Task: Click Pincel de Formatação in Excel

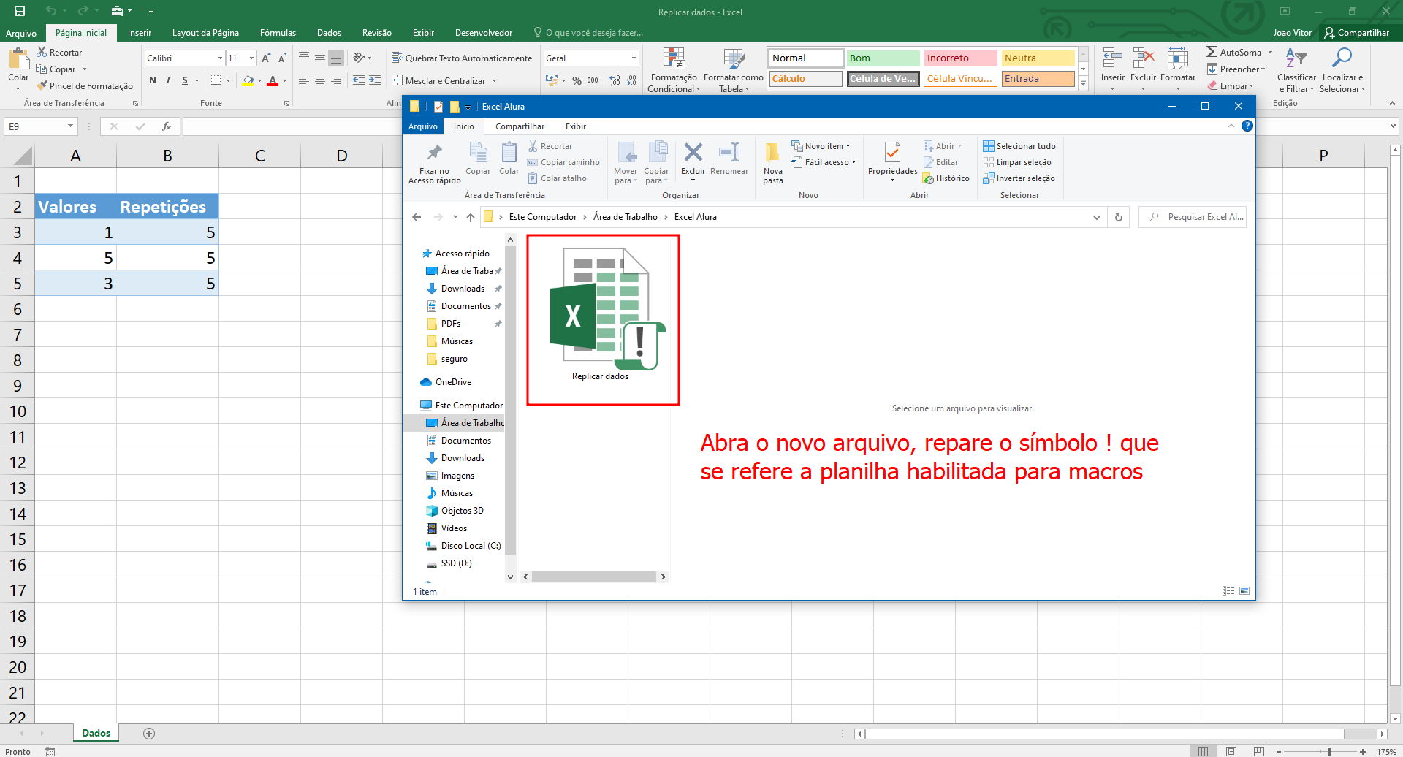Action: click(x=85, y=85)
